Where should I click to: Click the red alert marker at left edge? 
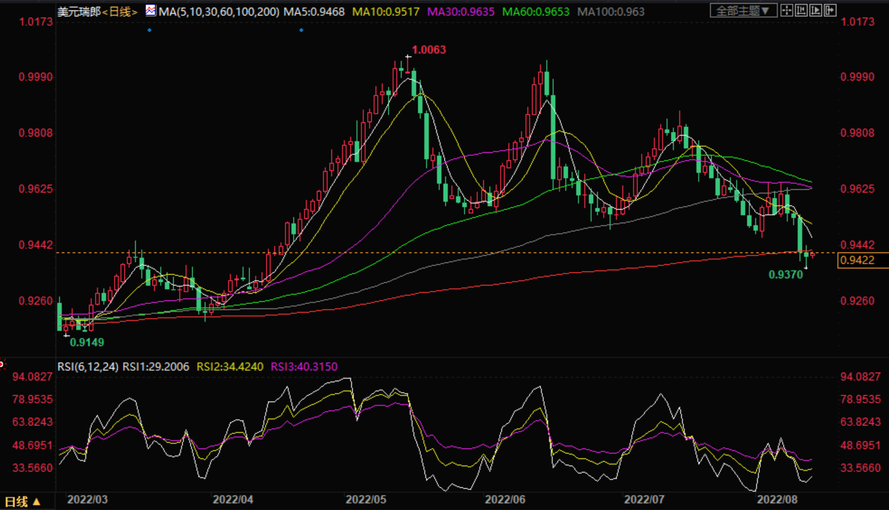coord(2,364)
